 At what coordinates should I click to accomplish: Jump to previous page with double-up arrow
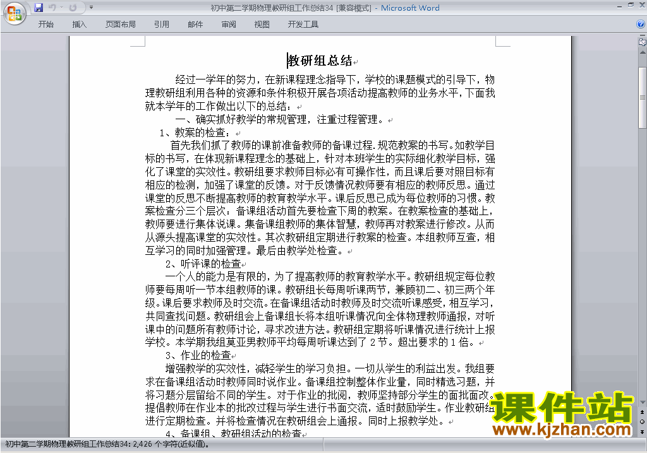[642, 412]
